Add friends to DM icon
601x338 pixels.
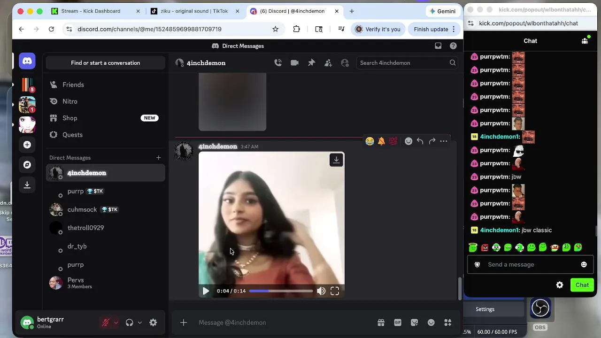pos(328,63)
